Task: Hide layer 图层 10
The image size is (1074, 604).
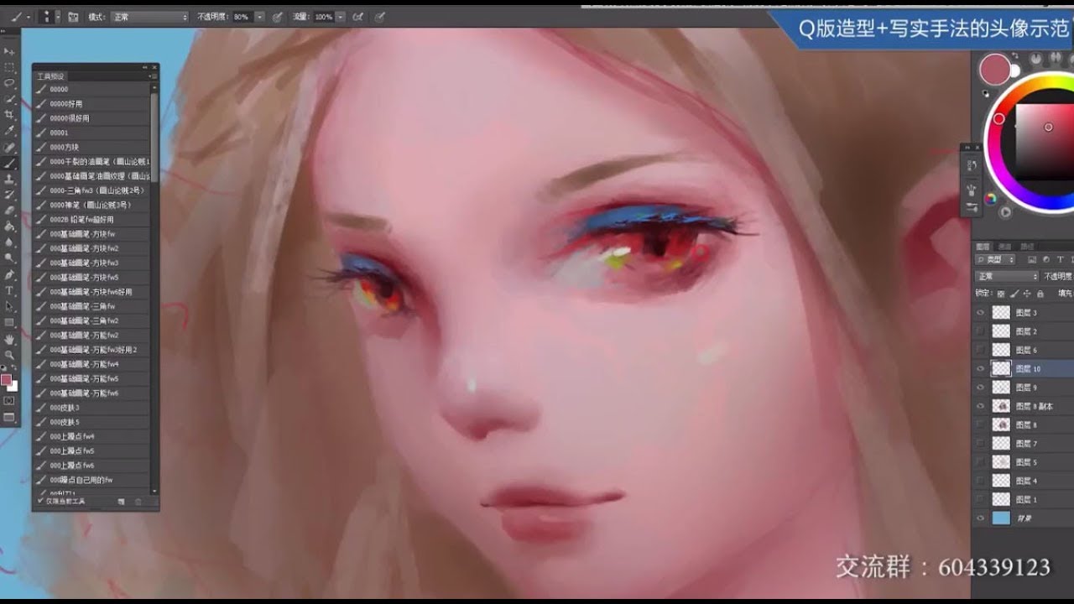Action: click(x=980, y=369)
